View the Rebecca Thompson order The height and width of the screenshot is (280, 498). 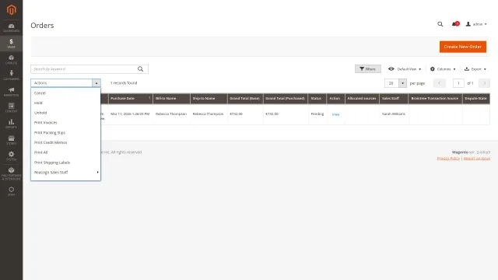pos(335,114)
